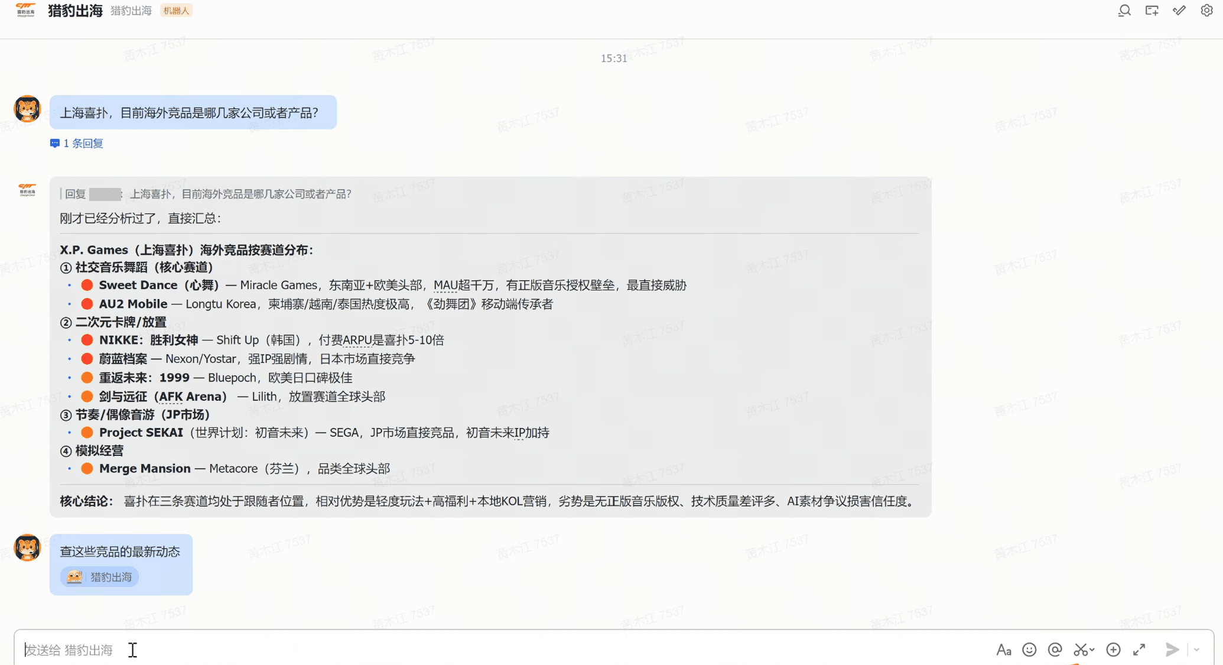
Task: Click the reply bubble icon beside 1 条回复
Action: click(55, 144)
